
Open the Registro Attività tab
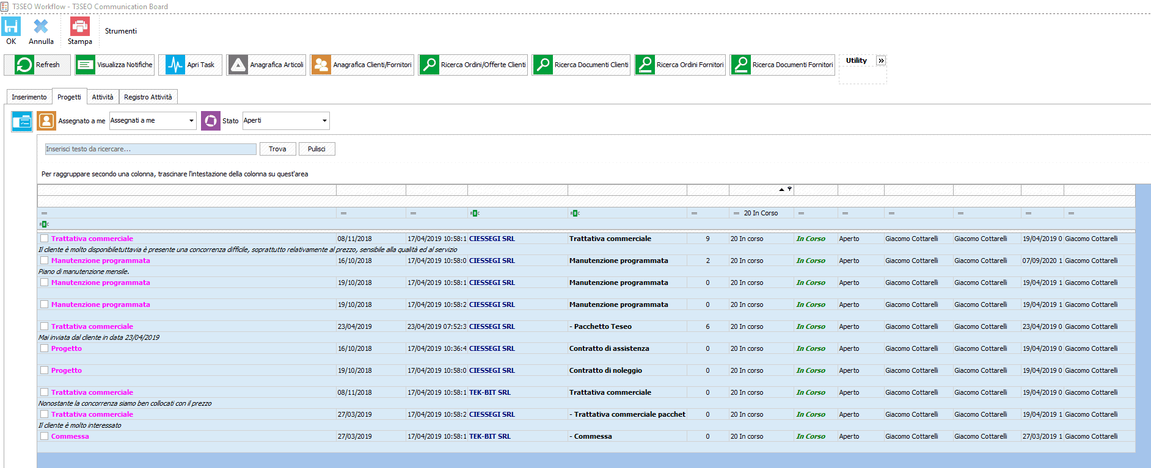(x=148, y=97)
